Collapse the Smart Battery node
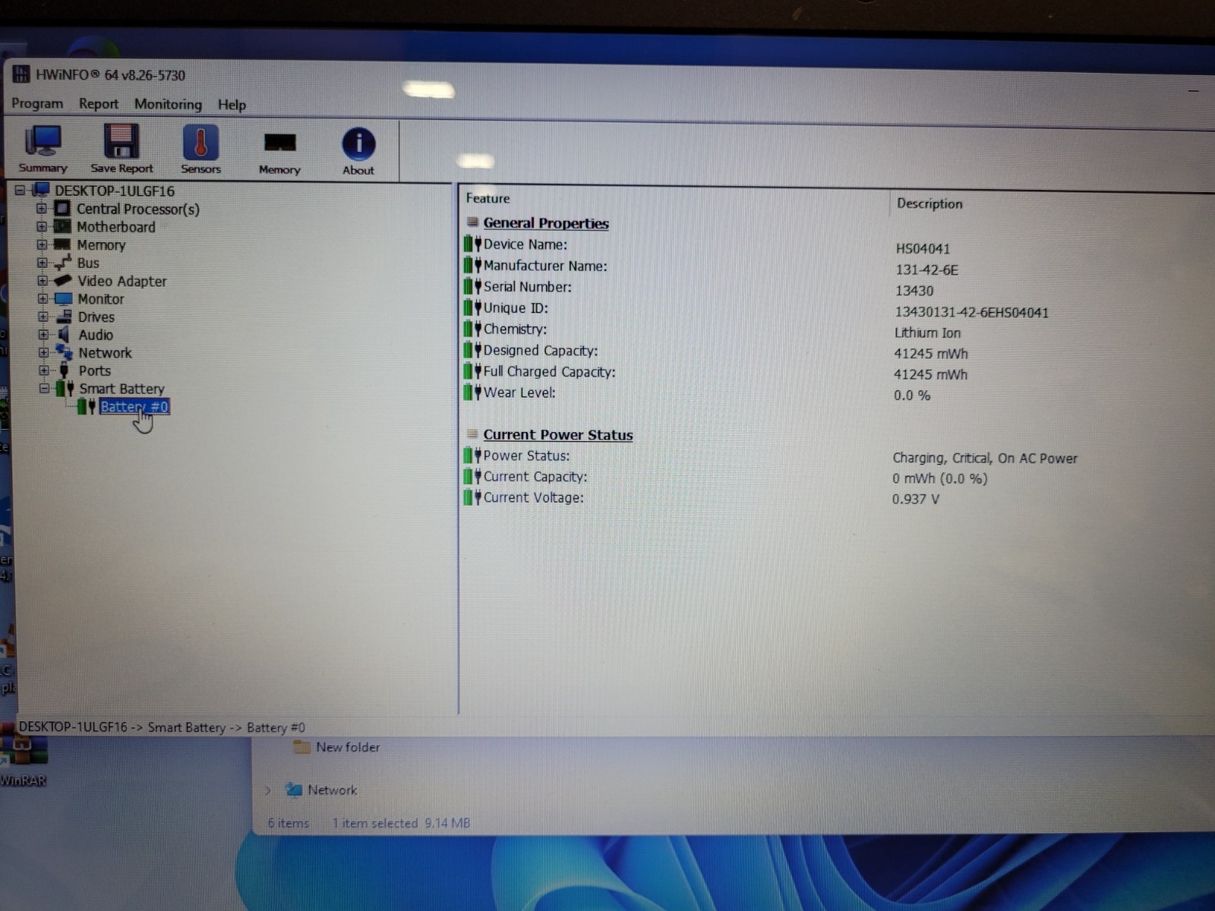1215x911 pixels. point(44,389)
